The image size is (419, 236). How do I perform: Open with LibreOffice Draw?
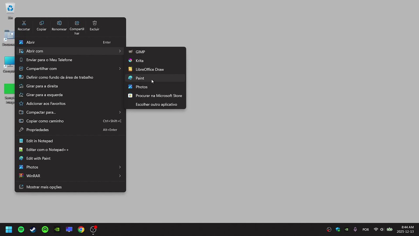[155, 69]
